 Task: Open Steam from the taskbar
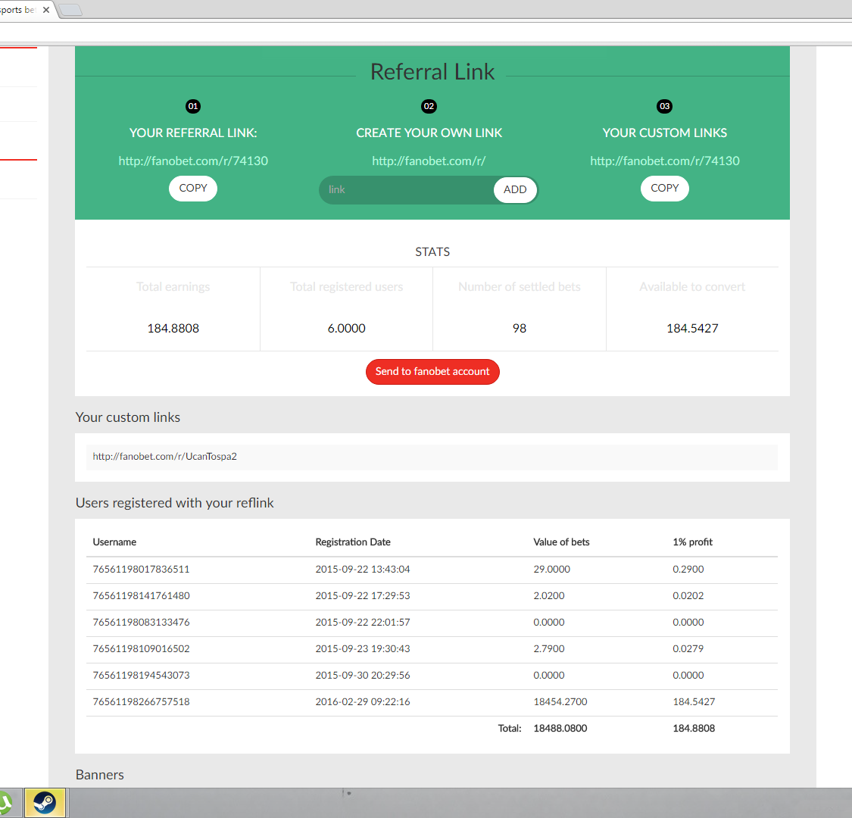click(x=45, y=803)
